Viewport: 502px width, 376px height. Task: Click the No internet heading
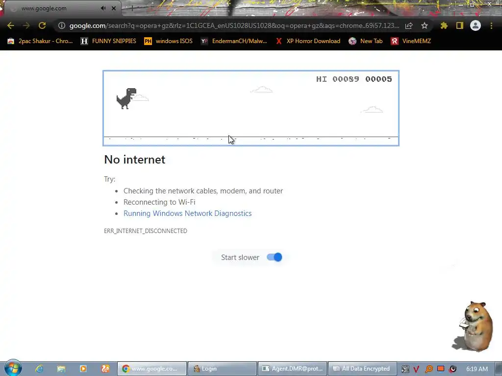[x=134, y=160]
